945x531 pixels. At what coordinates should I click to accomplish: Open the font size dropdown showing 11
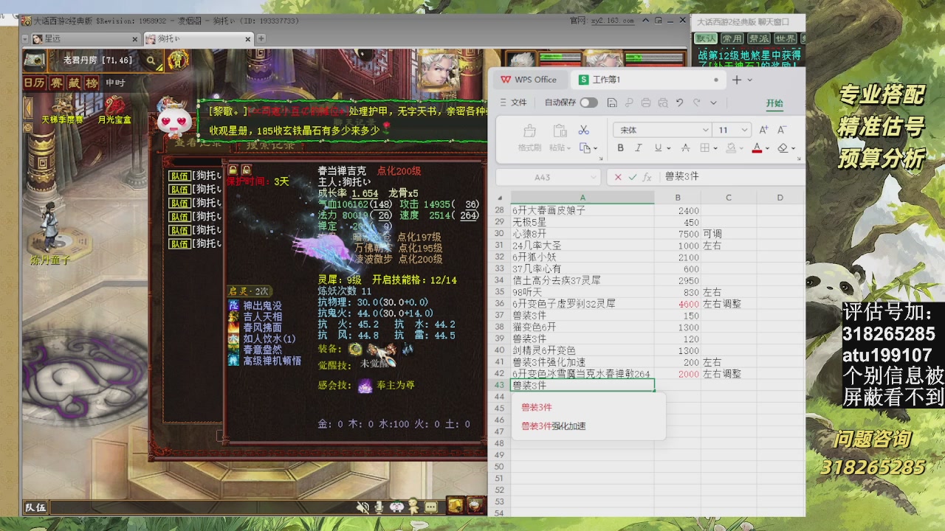click(744, 130)
